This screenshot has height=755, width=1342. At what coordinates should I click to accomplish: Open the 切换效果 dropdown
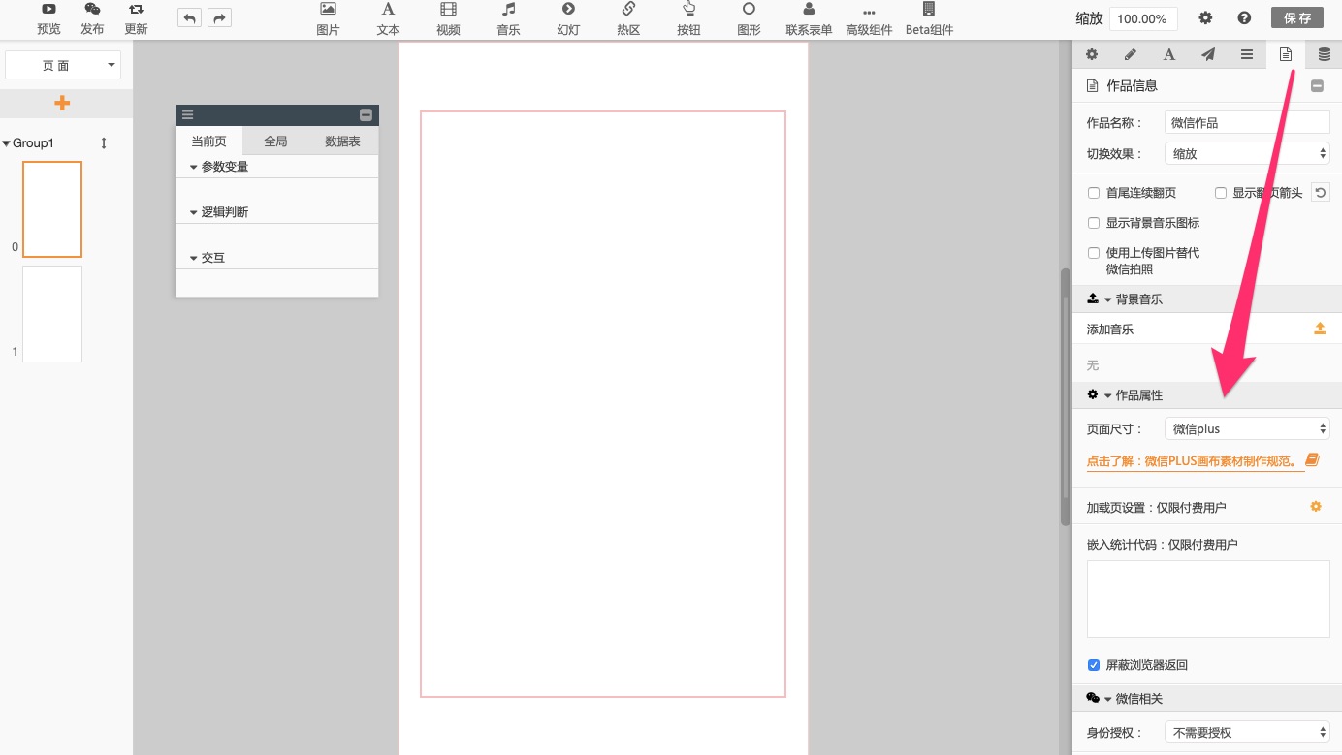click(1246, 153)
